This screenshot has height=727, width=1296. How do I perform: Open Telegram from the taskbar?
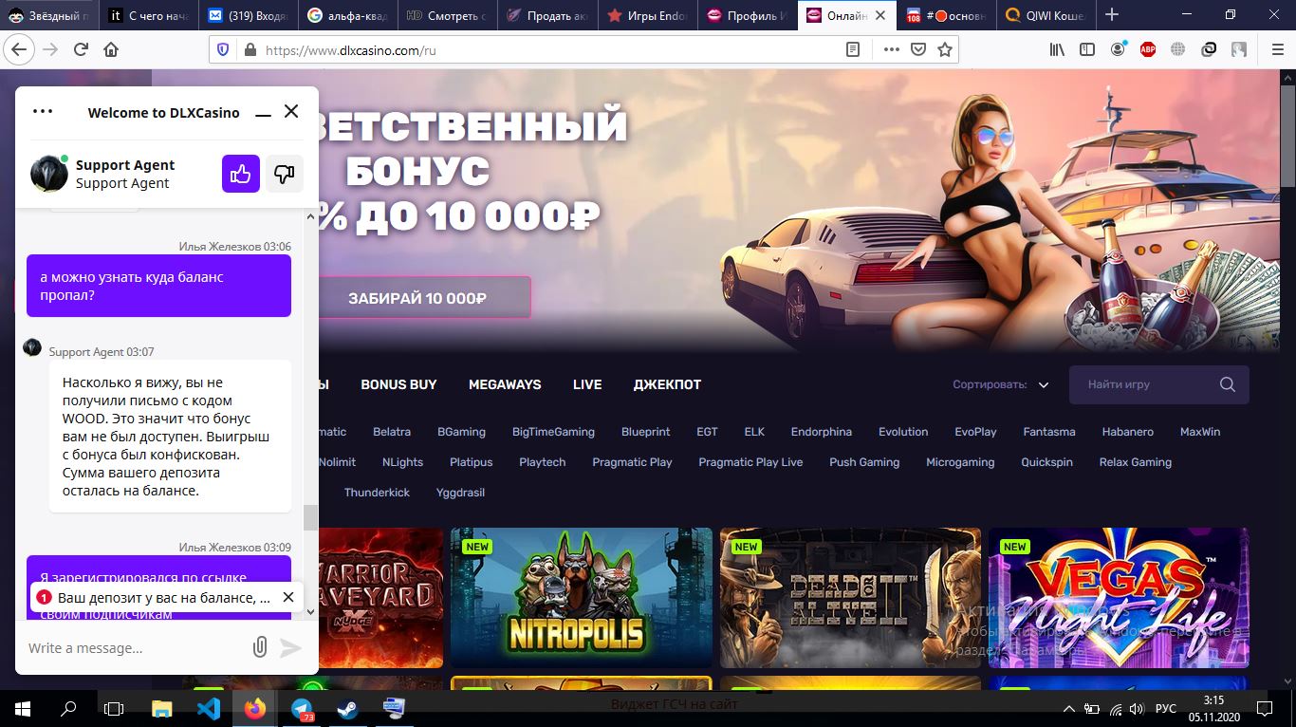[302, 708]
